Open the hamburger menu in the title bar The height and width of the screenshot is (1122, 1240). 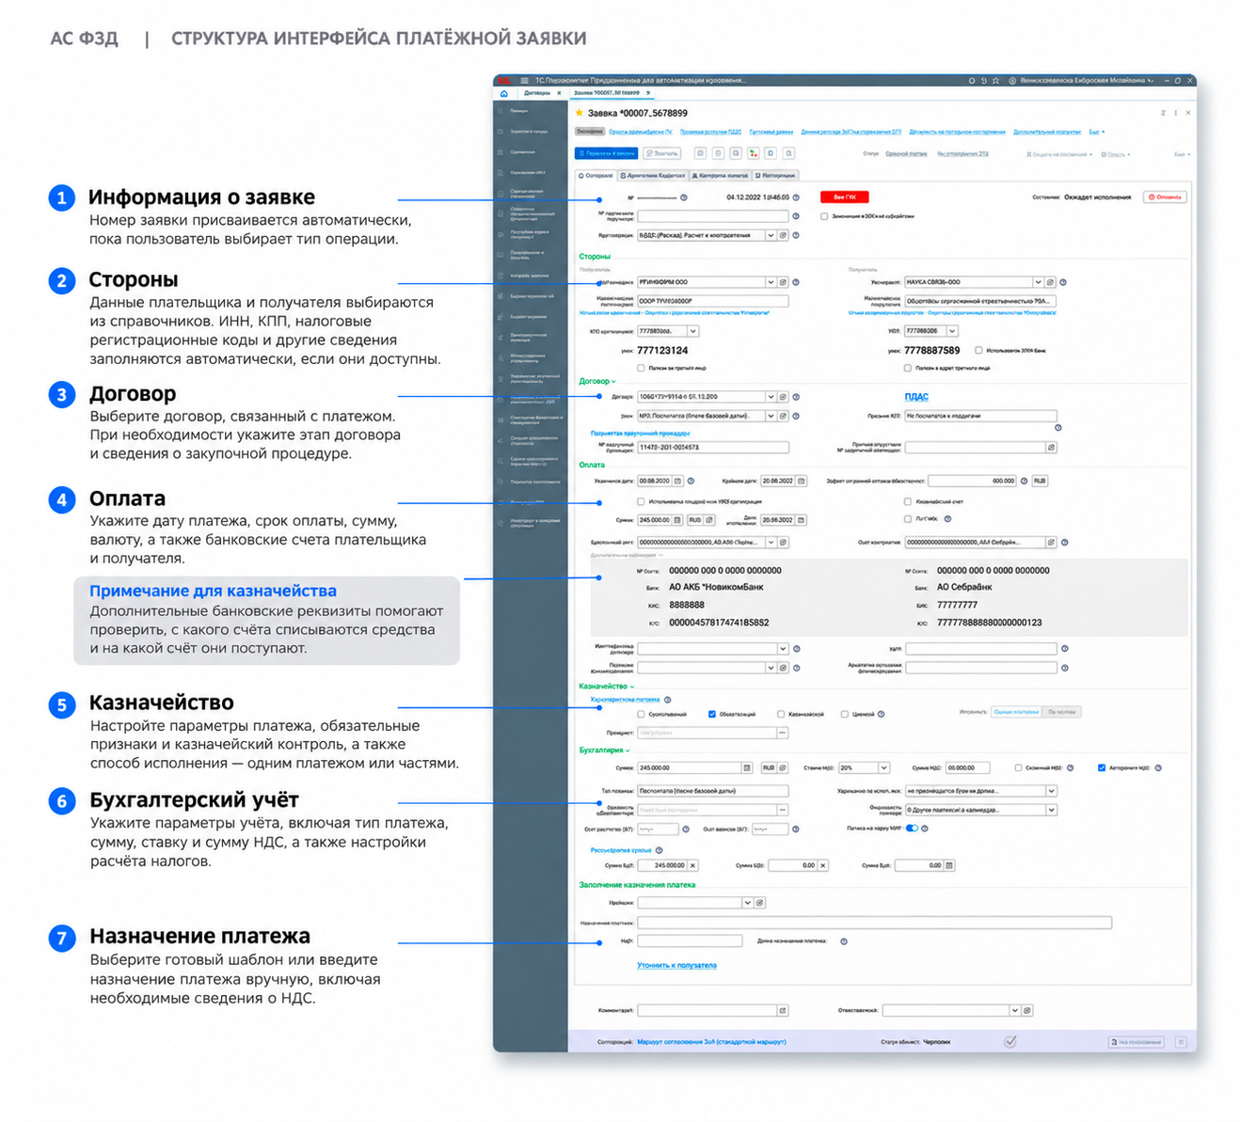[524, 81]
